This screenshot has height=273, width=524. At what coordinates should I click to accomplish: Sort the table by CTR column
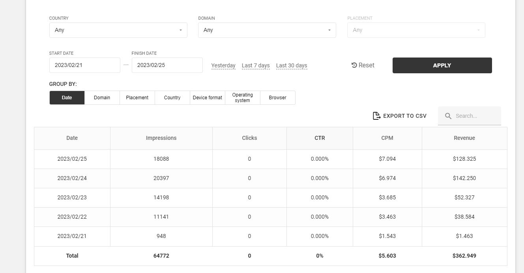click(x=320, y=138)
